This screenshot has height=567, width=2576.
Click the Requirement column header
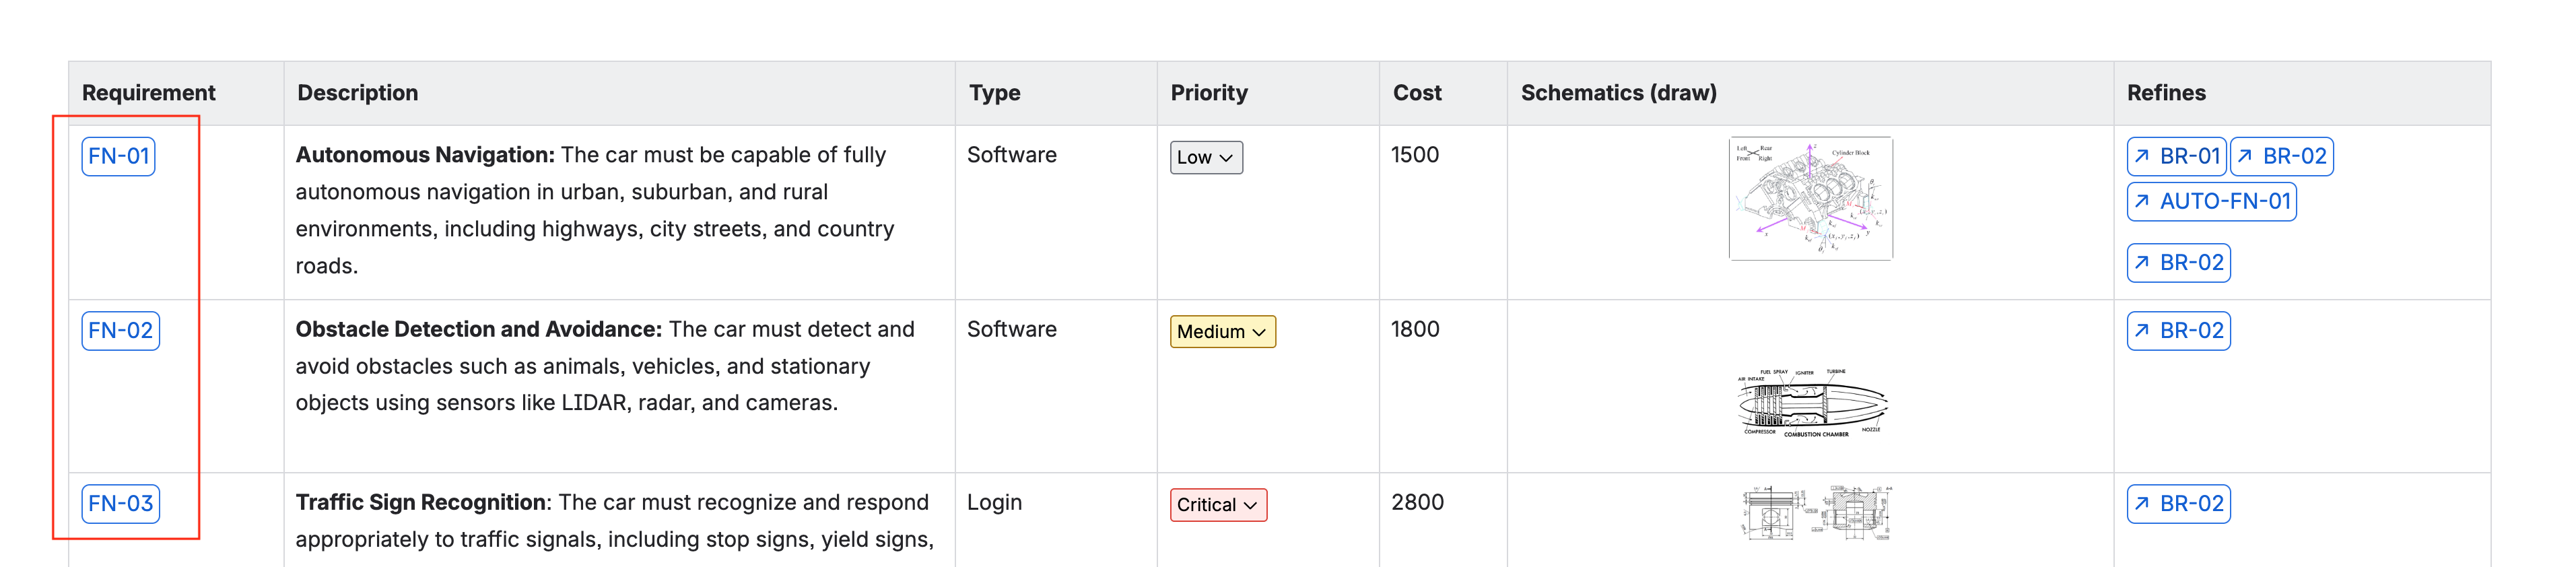(149, 93)
